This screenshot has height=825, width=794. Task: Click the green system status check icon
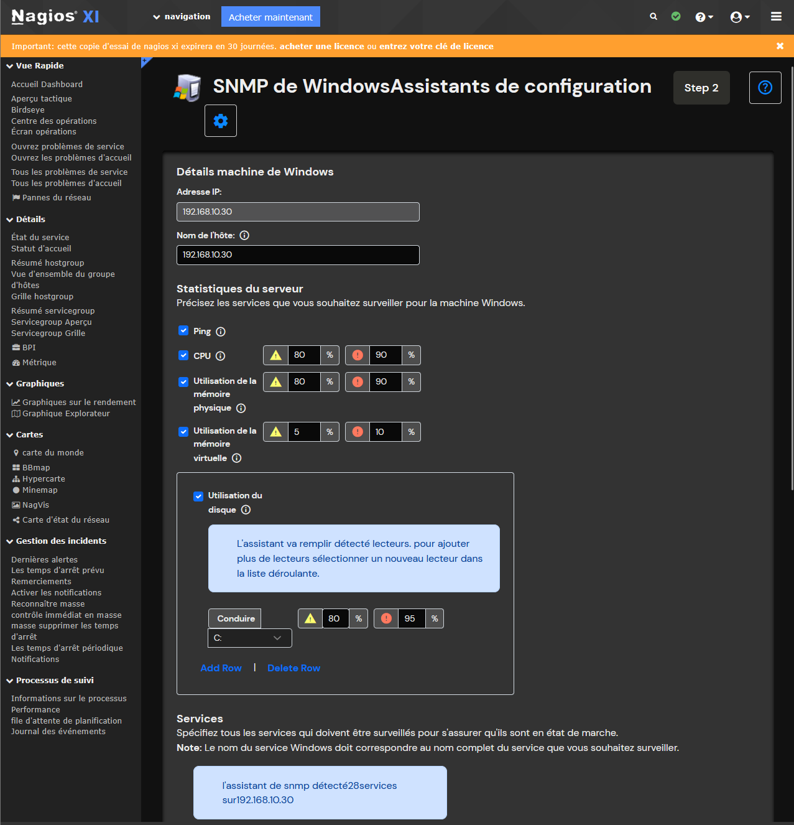point(676,17)
